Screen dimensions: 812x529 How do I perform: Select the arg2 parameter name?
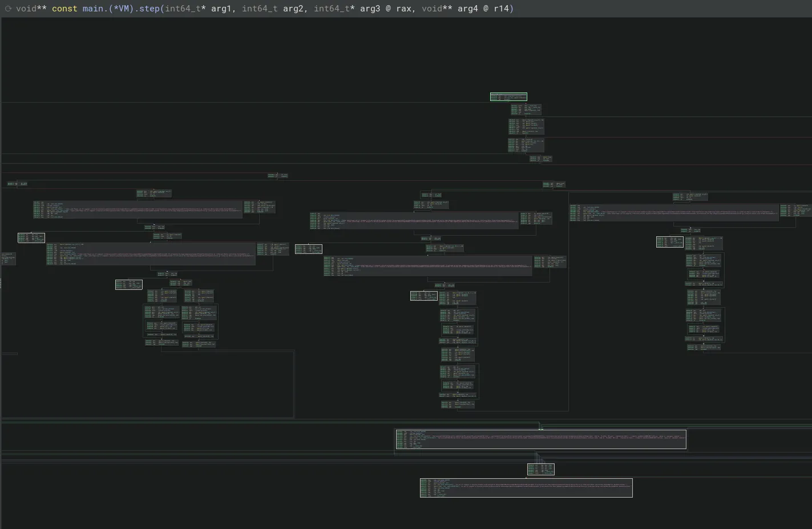coord(293,9)
